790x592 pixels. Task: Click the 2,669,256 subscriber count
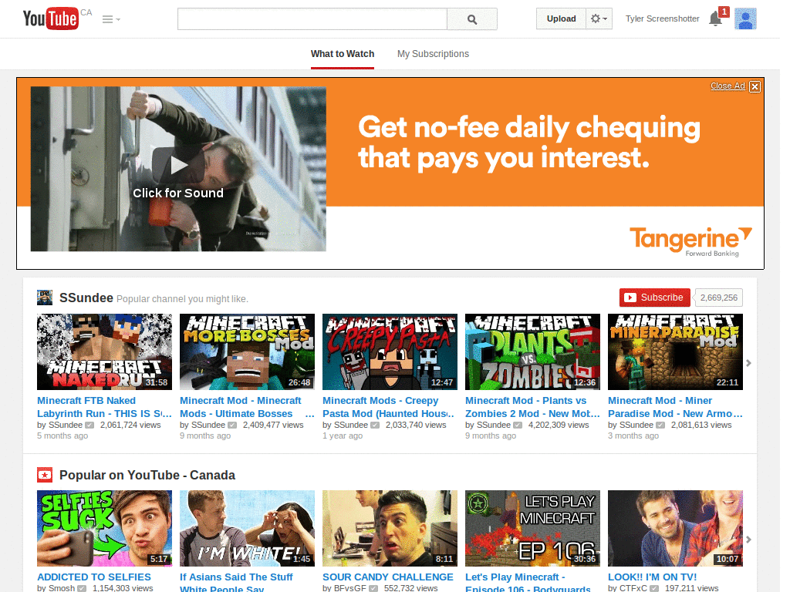point(718,298)
